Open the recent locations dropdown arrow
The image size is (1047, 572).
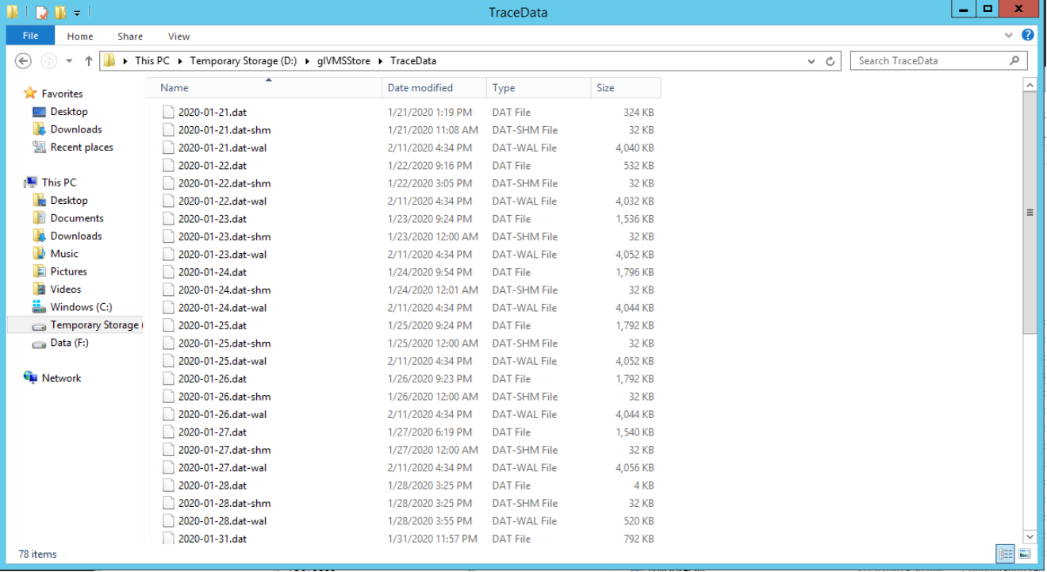click(69, 61)
